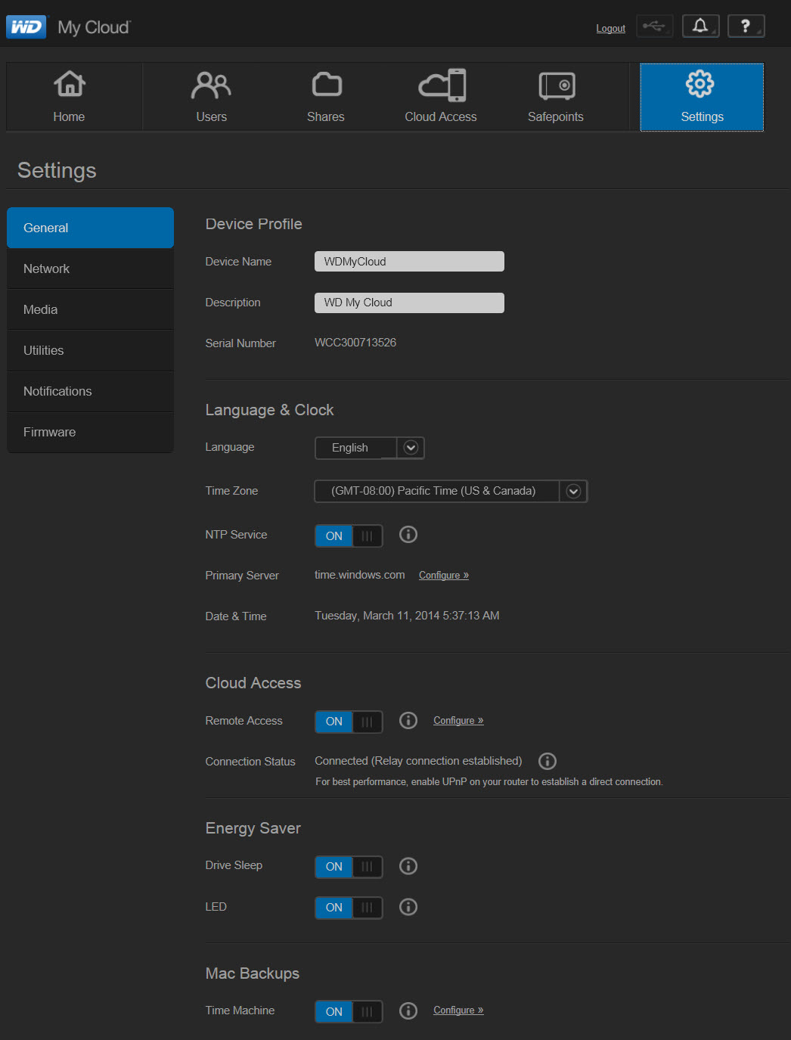Open the Cloud Access tab
This screenshot has width=791, height=1040.
click(441, 97)
